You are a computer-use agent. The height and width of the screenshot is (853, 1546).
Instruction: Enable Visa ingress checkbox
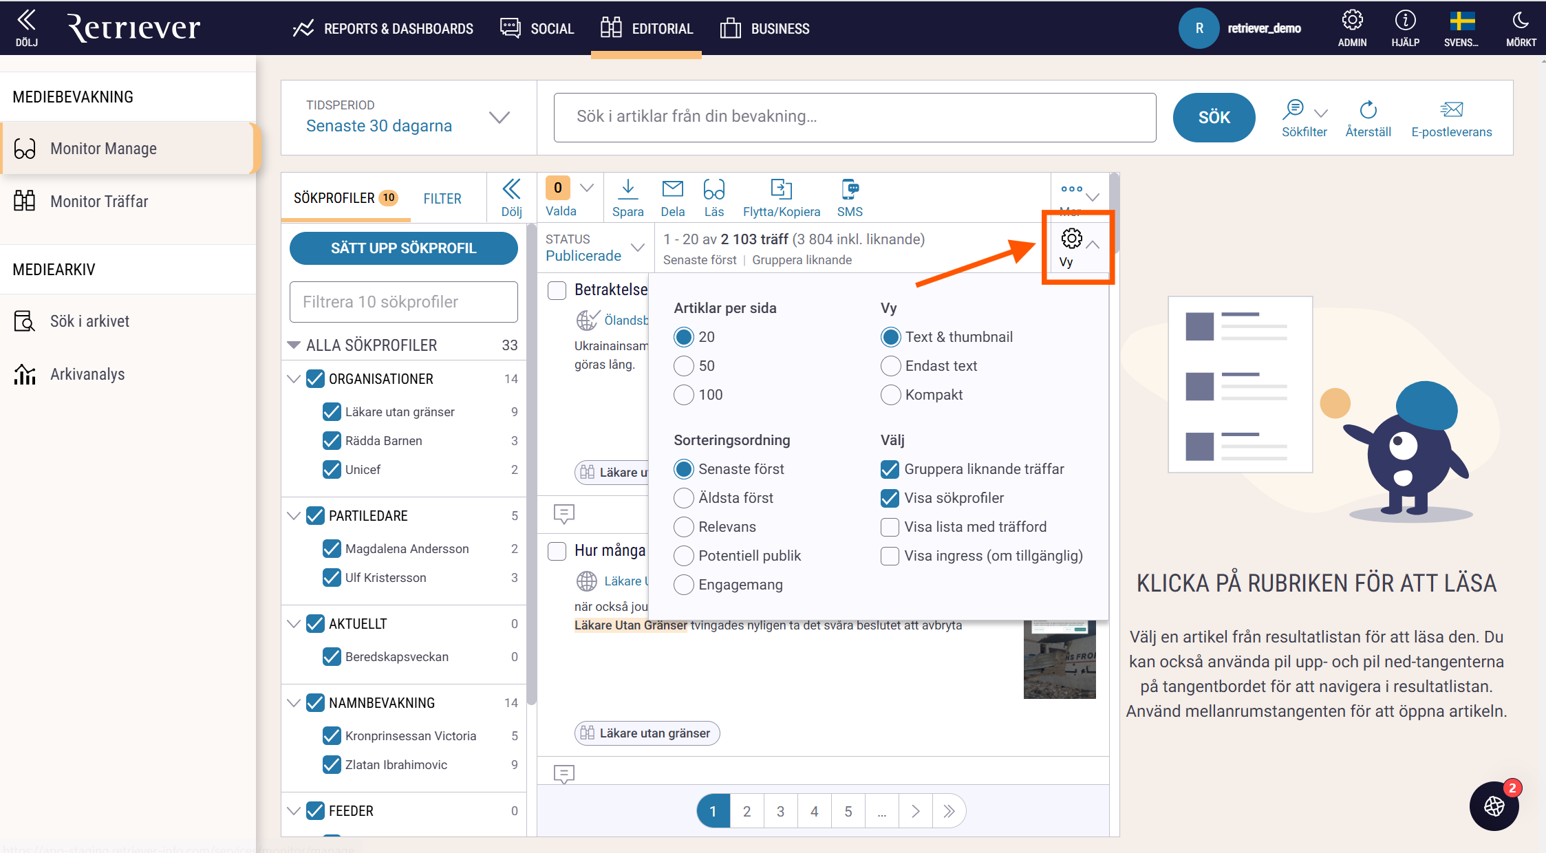pyautogui.click(x=890, y=556)
